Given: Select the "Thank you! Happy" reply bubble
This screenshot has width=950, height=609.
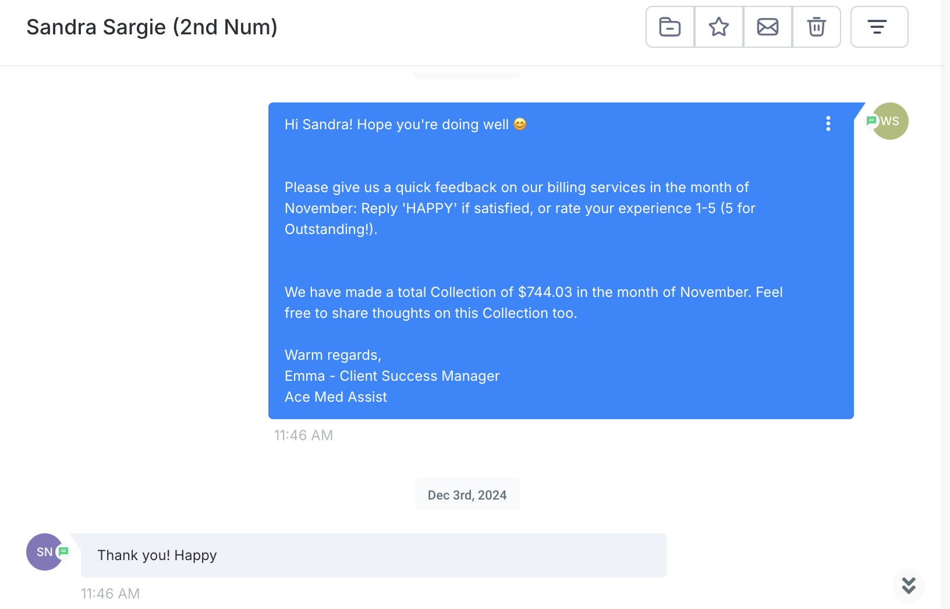Looking at the screenshot, I should tap(373, 555).
